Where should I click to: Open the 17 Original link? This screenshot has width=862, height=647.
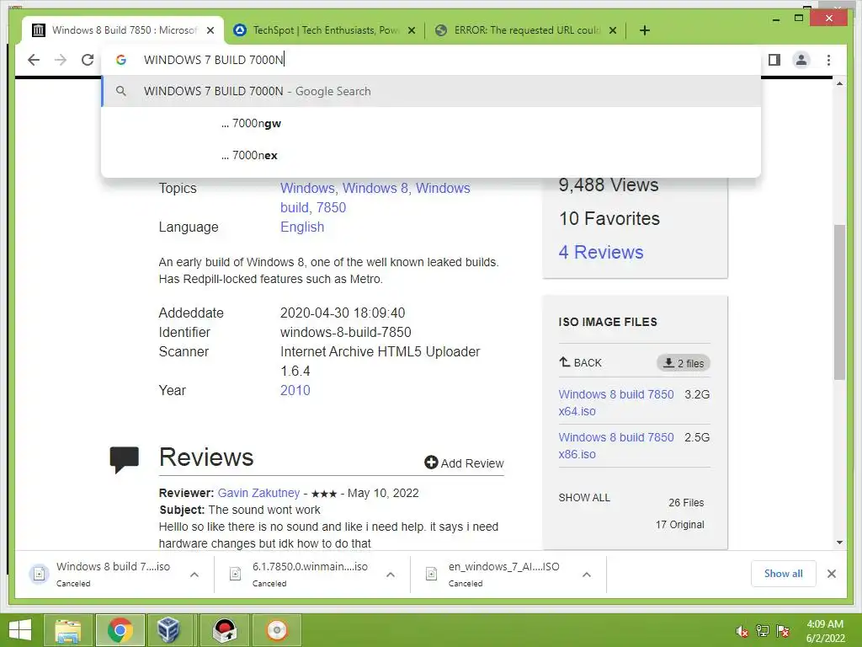pos(679,524)
